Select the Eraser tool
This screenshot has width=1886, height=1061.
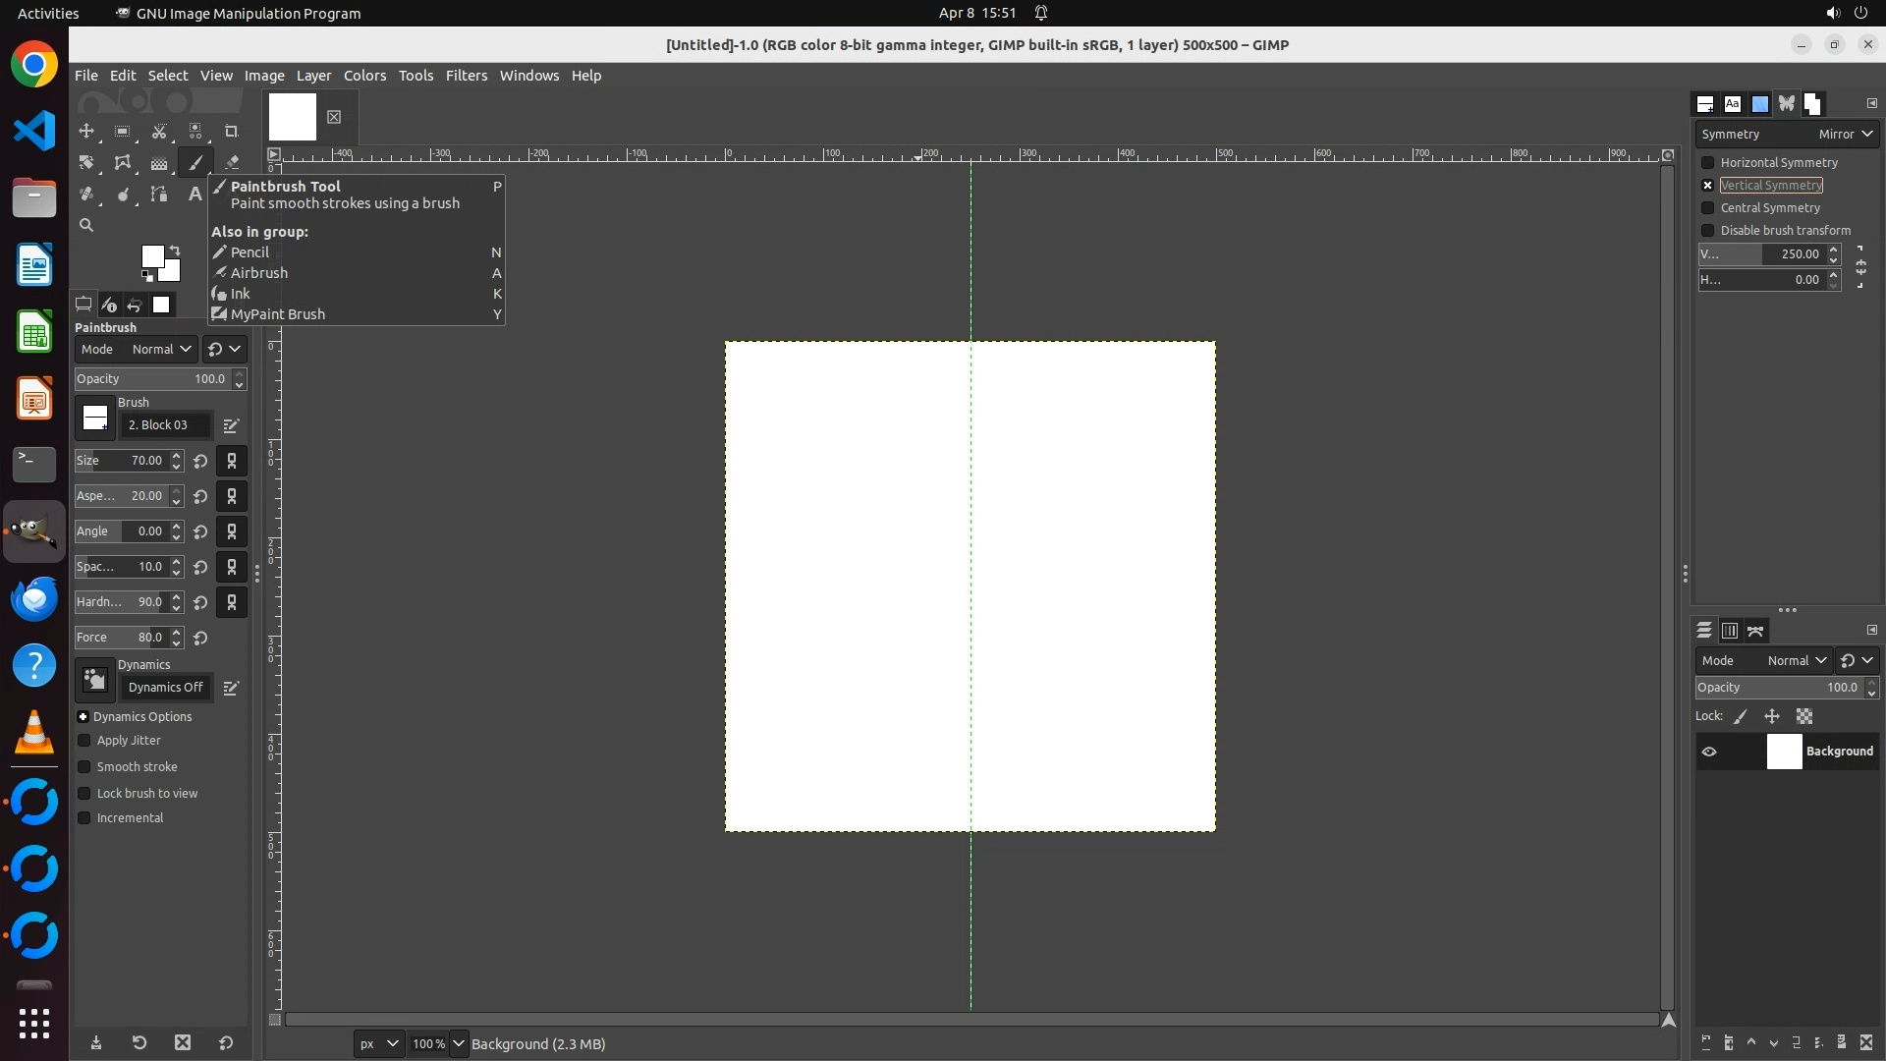pyautogui.click(x=232, y=163)
